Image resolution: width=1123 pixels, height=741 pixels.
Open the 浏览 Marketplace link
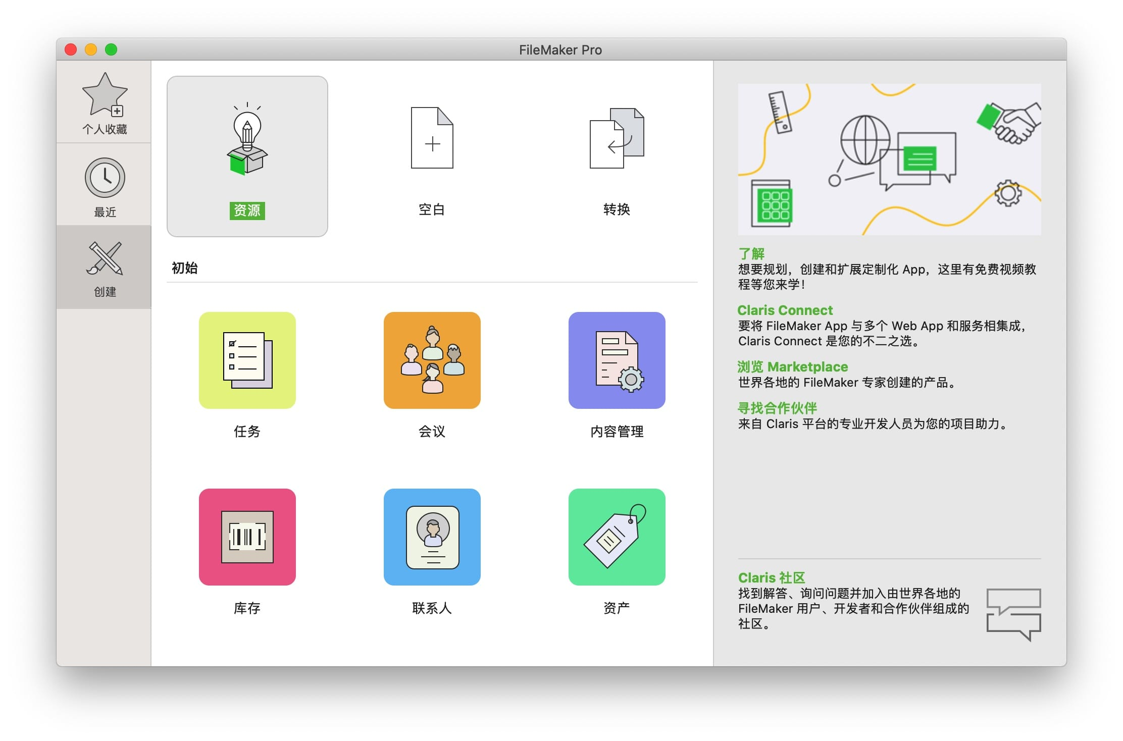coord(792,366)
